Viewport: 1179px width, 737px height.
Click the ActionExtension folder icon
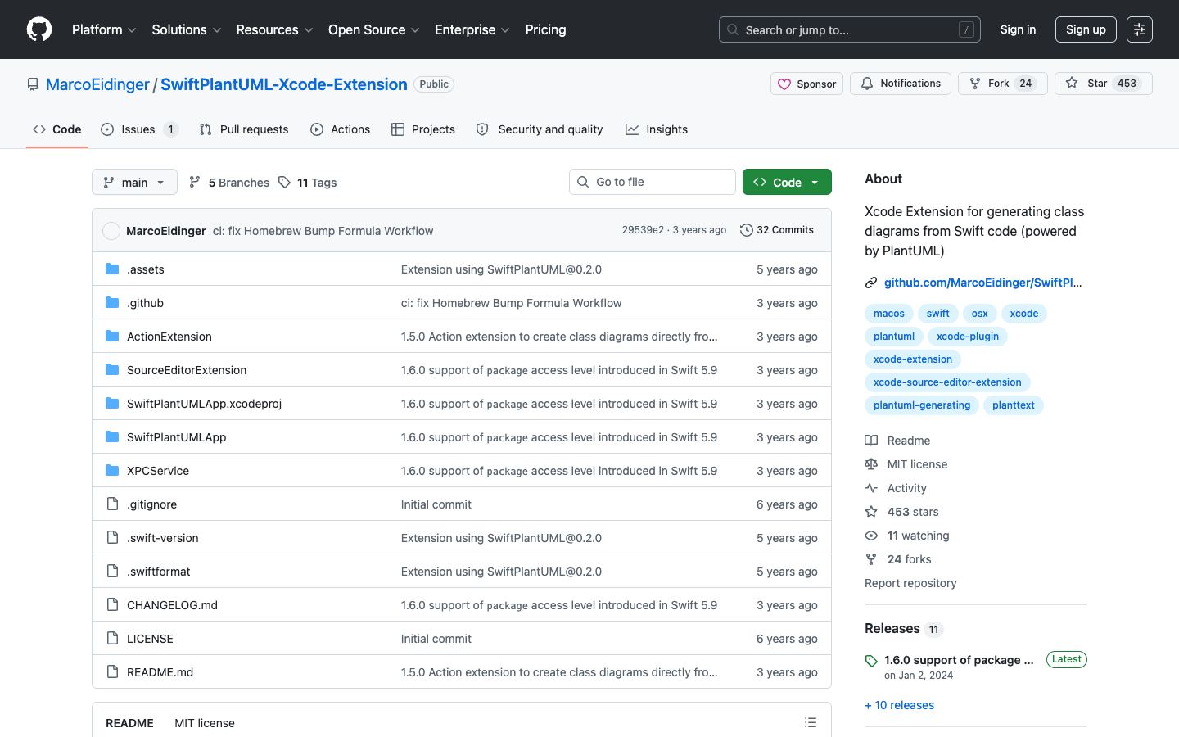112,336
